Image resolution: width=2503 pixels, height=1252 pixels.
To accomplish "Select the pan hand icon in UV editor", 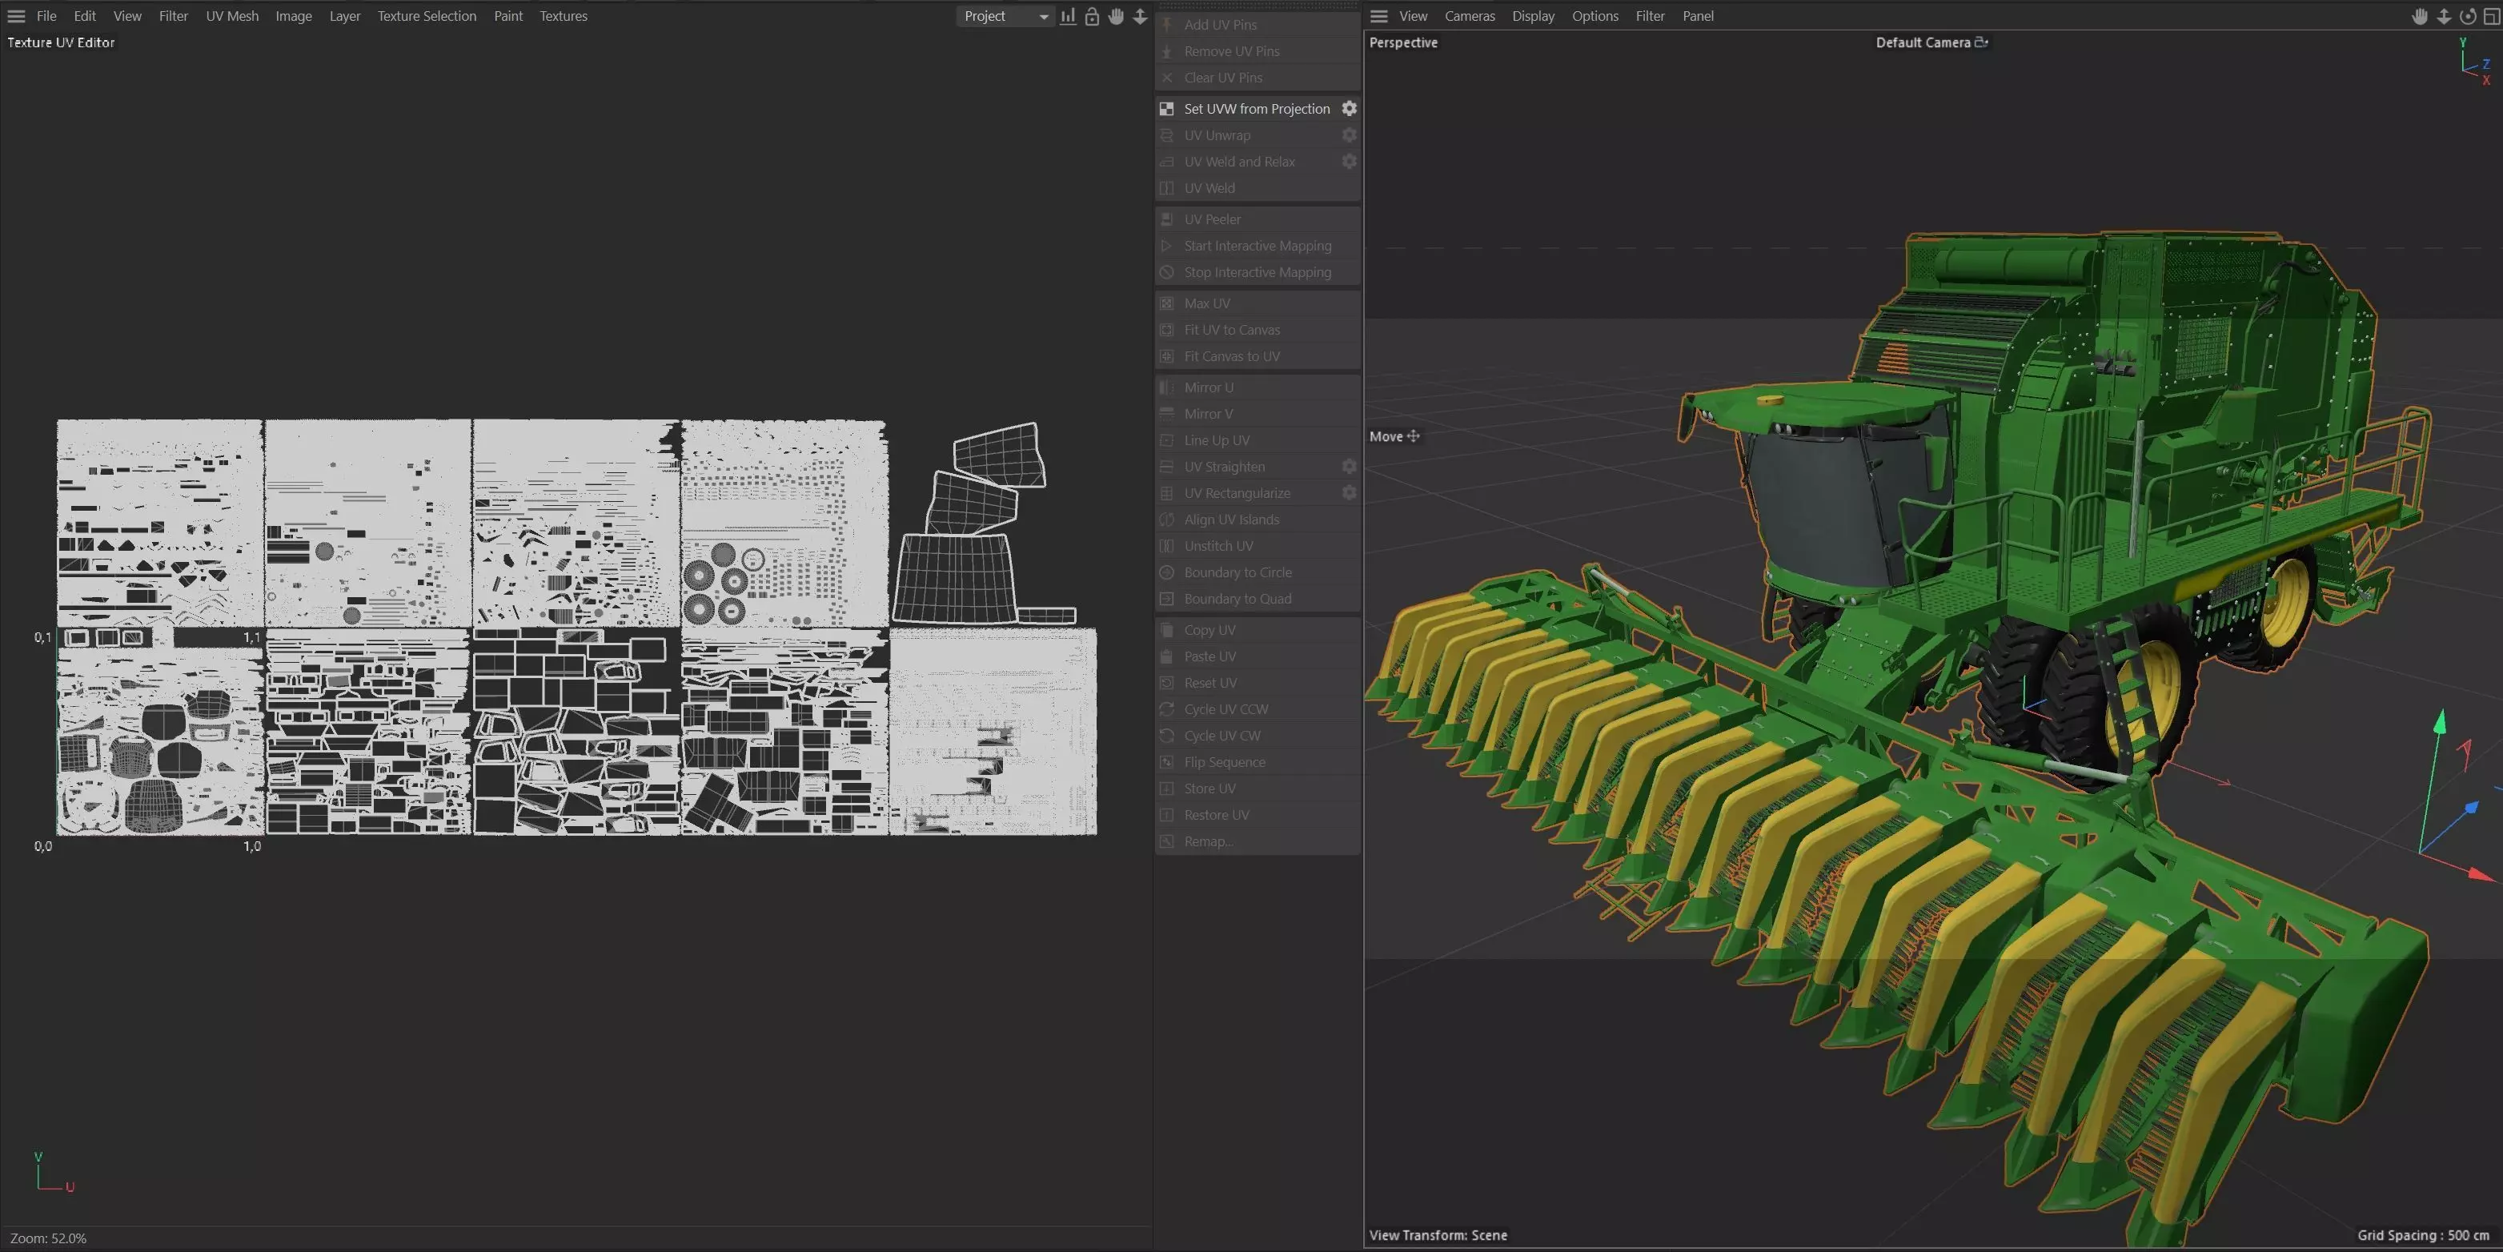I will pos(1117,15).
